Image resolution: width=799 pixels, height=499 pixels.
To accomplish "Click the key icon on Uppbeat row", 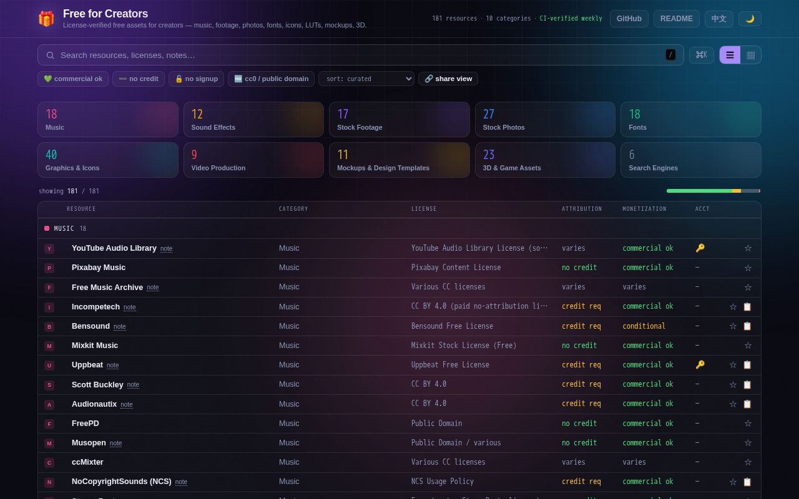I will pos(700,365).
